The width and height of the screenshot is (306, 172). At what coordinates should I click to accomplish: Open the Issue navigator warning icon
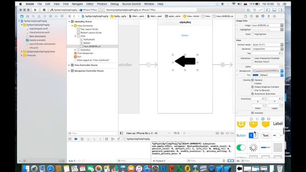pyautogui.click(x=39, y=16)
